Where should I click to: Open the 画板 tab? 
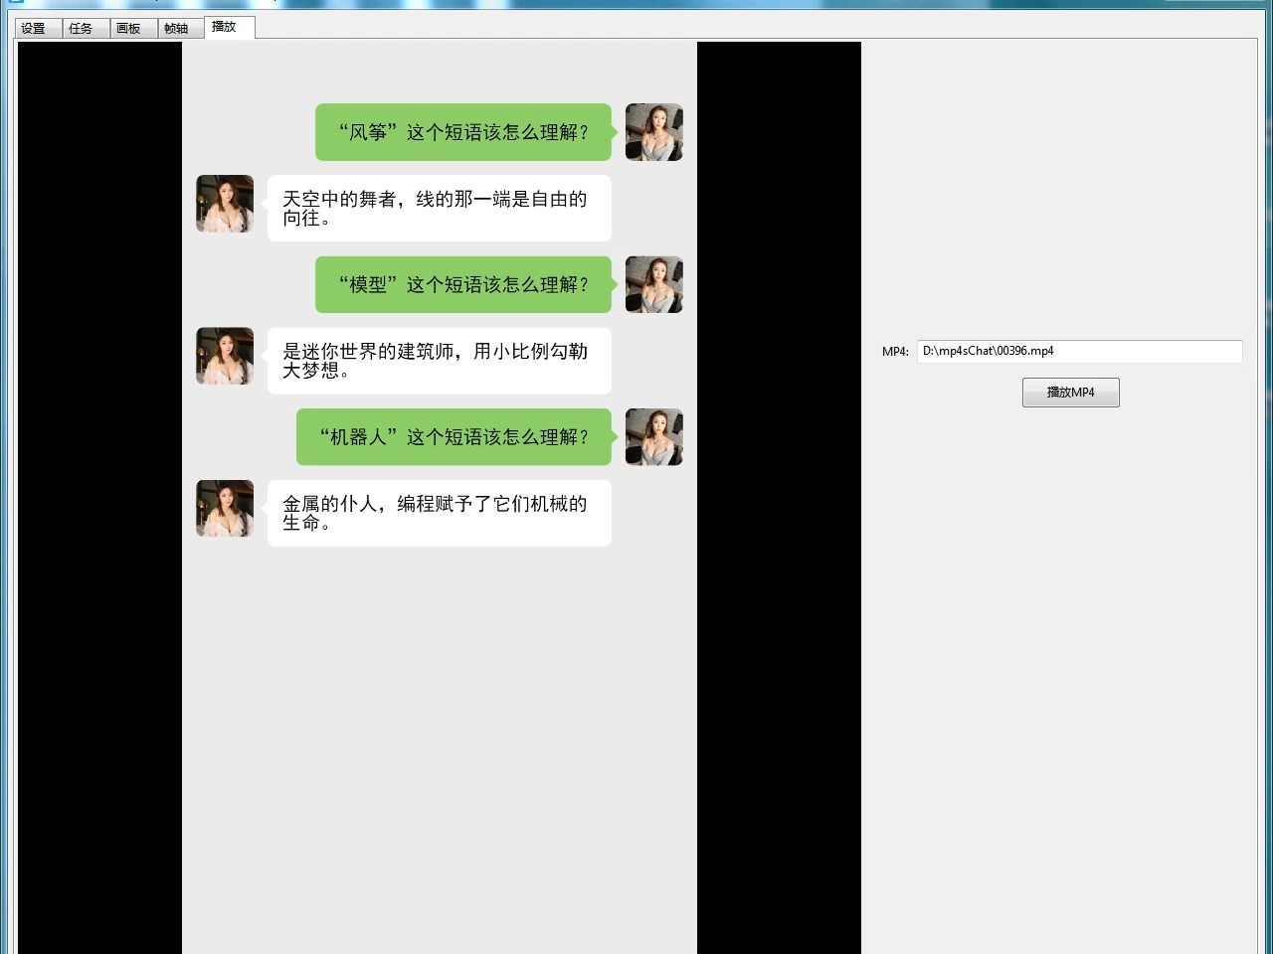tap(133, 28)
